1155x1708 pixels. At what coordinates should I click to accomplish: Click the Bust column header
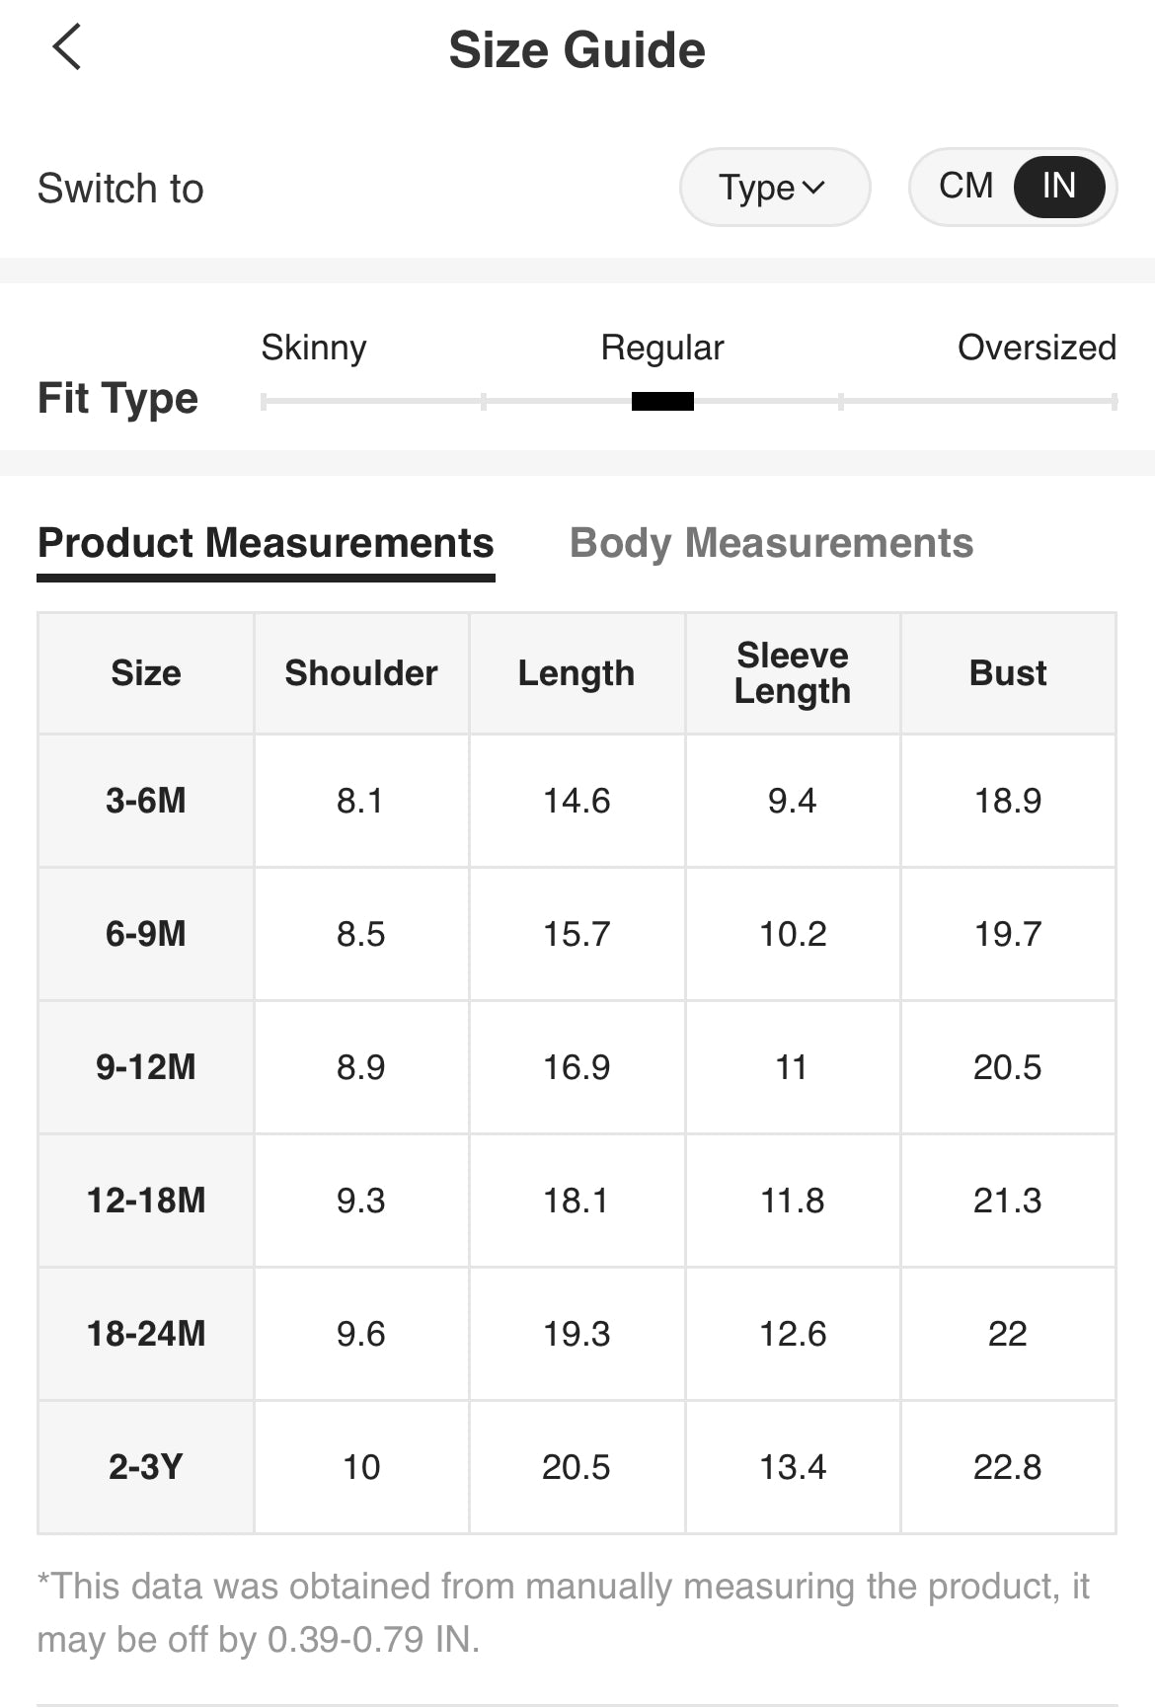coord(1008,673)
